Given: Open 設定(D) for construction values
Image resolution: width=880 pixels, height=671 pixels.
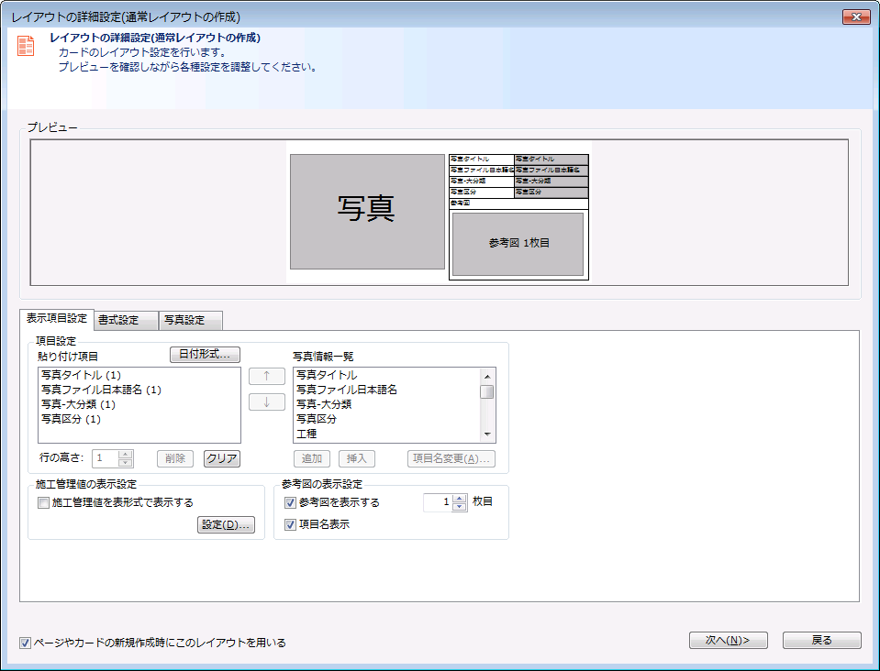Looking at the screenshot, I should 226,525.
